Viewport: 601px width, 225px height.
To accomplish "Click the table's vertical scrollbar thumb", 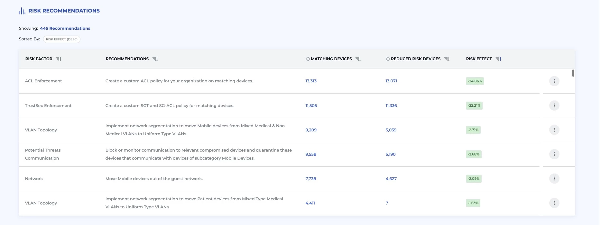I will click(x=573, y=73).
